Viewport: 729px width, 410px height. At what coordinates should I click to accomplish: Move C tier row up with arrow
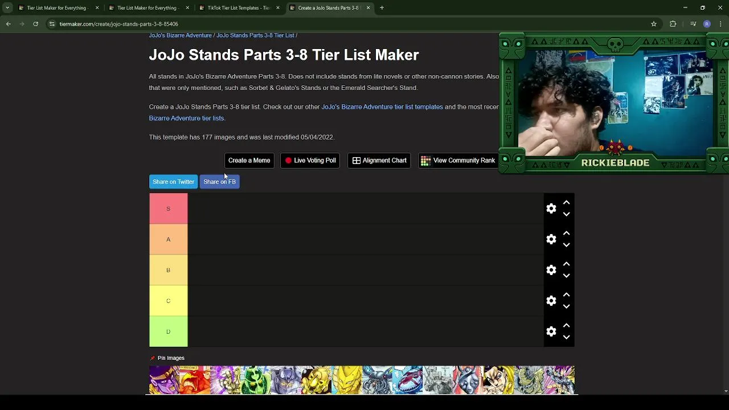(x=566, y=295)
